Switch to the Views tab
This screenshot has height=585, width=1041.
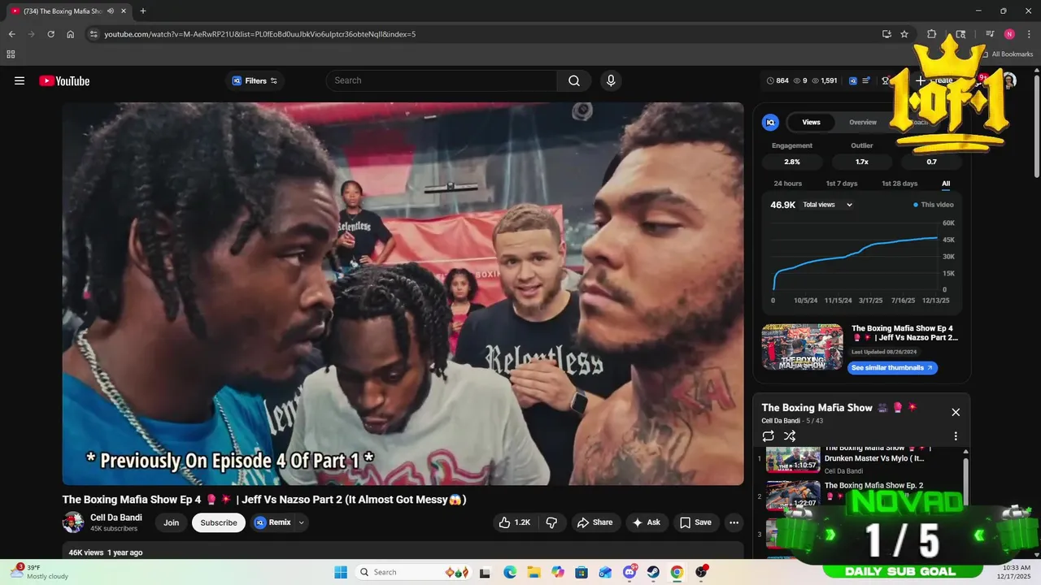[x=811, y=122]
